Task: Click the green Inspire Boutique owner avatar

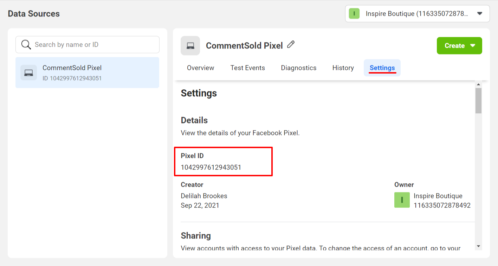Action: tap(402, 200)
